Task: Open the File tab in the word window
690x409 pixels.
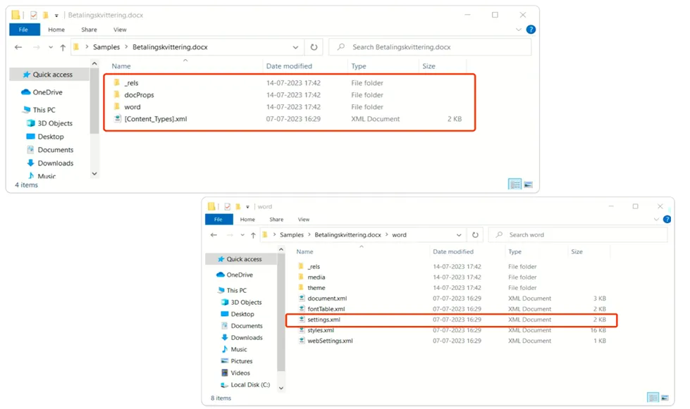Action: (x=218, y=219)
